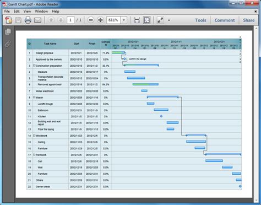Screen dimensions: 261x205
Task: Click the vertical scrollbar down arrow
Action: click(256, 200)
